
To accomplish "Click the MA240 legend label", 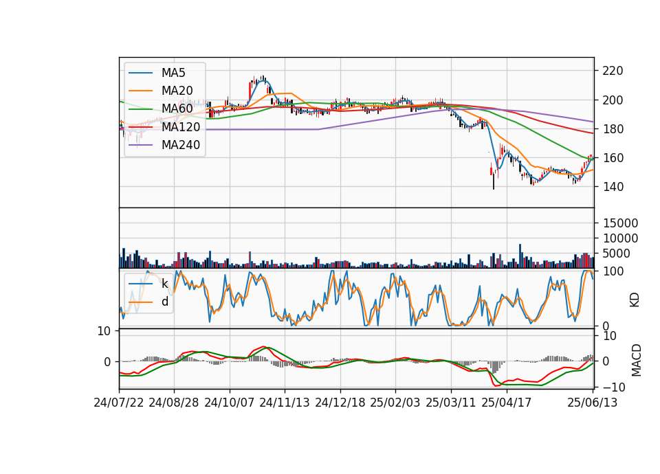I will tap(181, 145).
